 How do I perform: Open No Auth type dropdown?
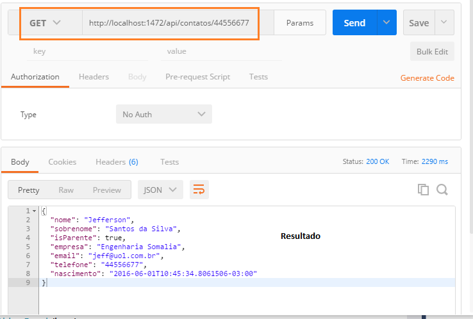coord(164,114)
